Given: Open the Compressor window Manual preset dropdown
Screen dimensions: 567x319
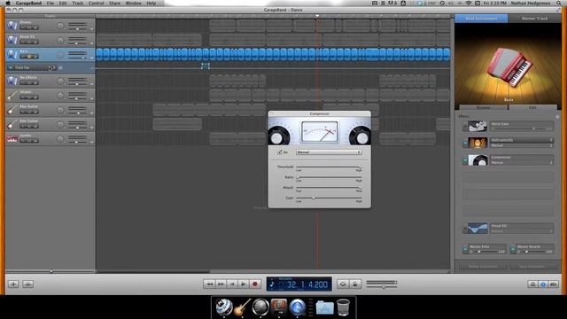Looking at the screenshot, I should (329, 152).
